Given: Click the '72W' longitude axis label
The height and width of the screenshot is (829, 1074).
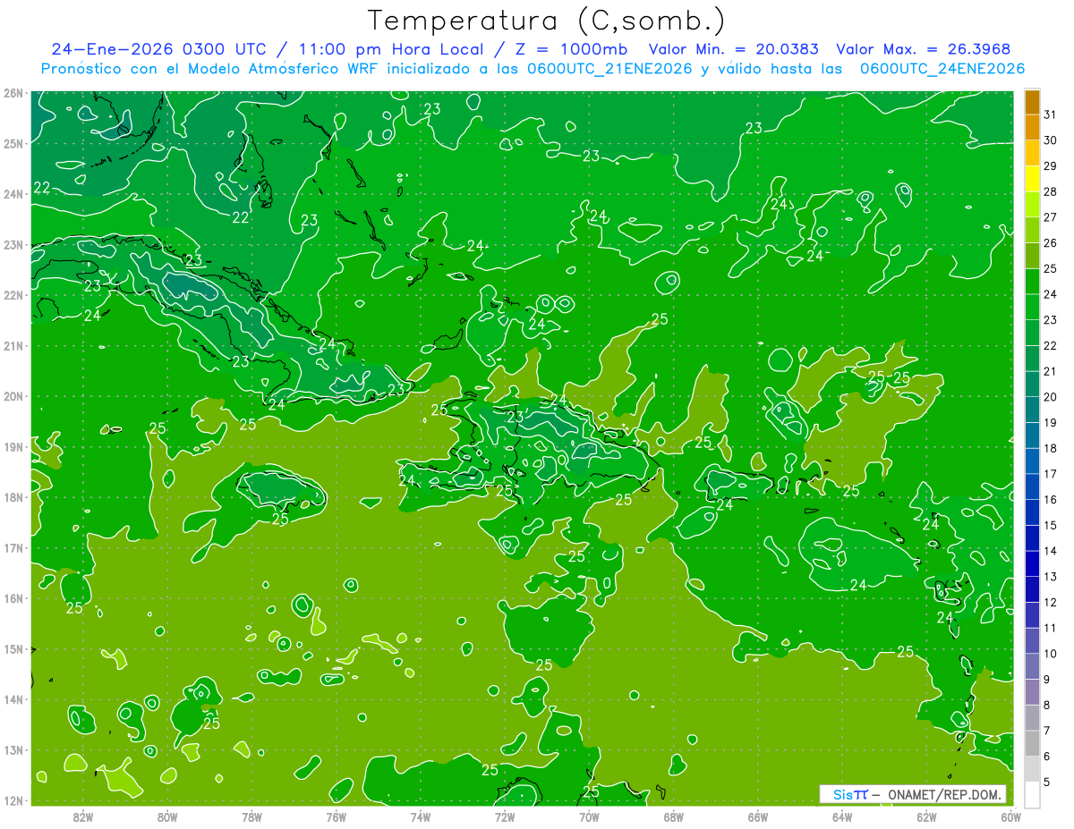Looking at the screenshot, I should (505, 816).
